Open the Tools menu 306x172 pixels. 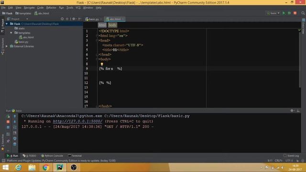(x=70, y=8)
